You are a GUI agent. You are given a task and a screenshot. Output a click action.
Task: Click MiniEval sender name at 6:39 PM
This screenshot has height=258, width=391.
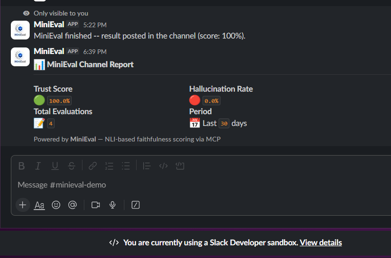(49, 51)
